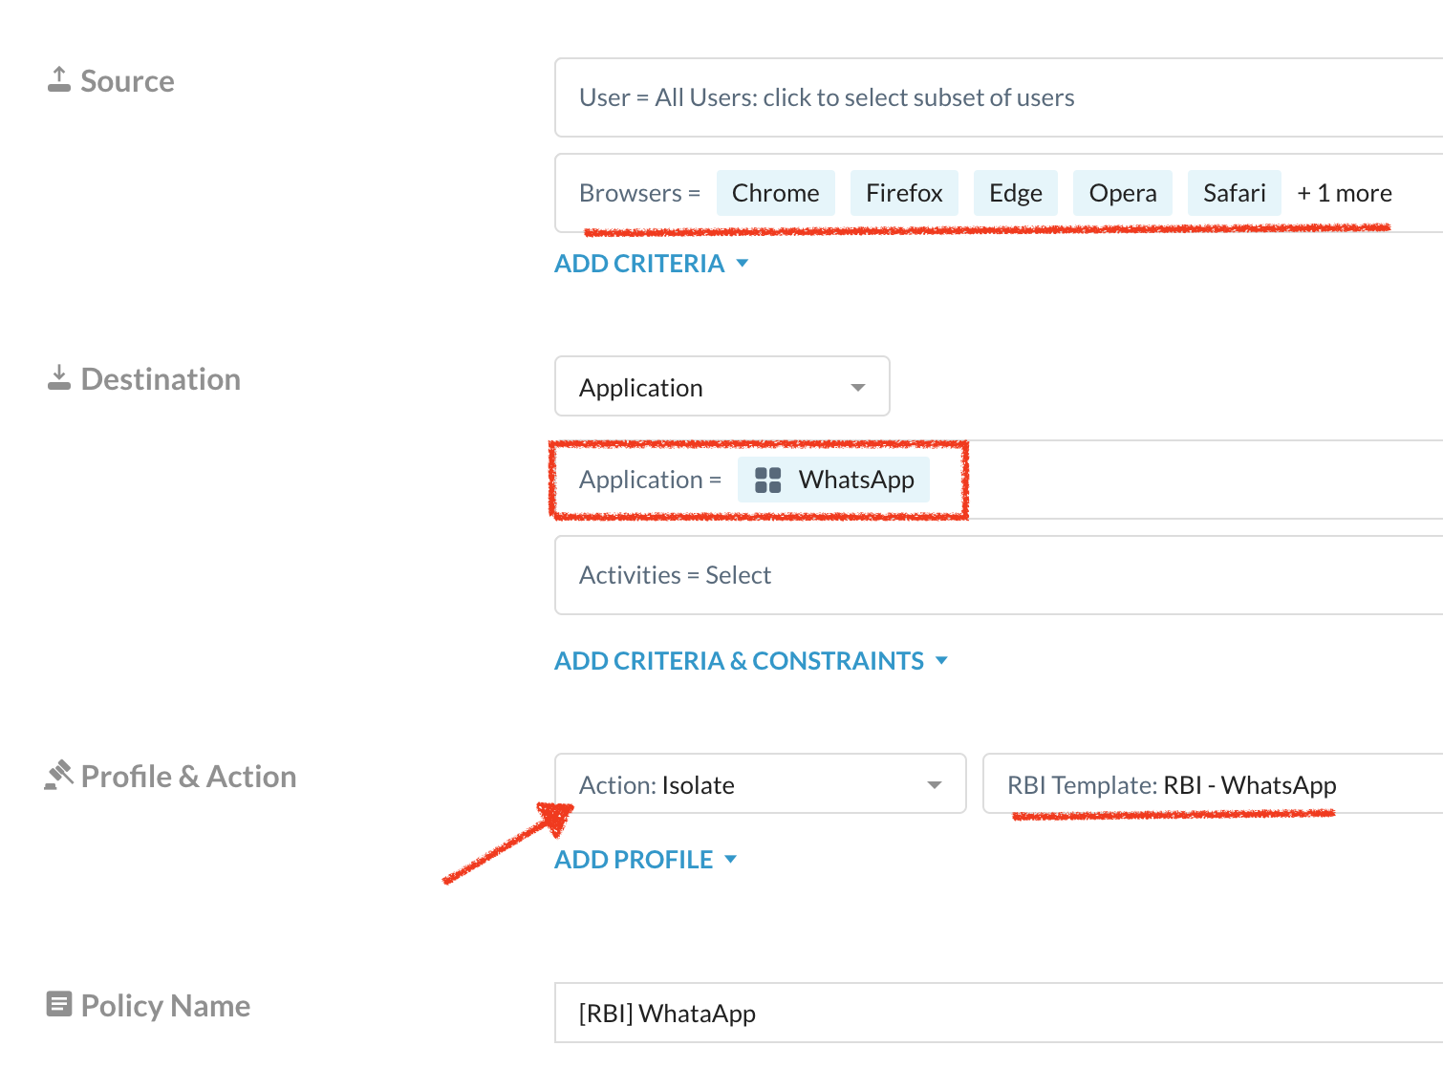Show the '+ 1 more' browsers
1443x1068 pixels.
(1344, 193)
